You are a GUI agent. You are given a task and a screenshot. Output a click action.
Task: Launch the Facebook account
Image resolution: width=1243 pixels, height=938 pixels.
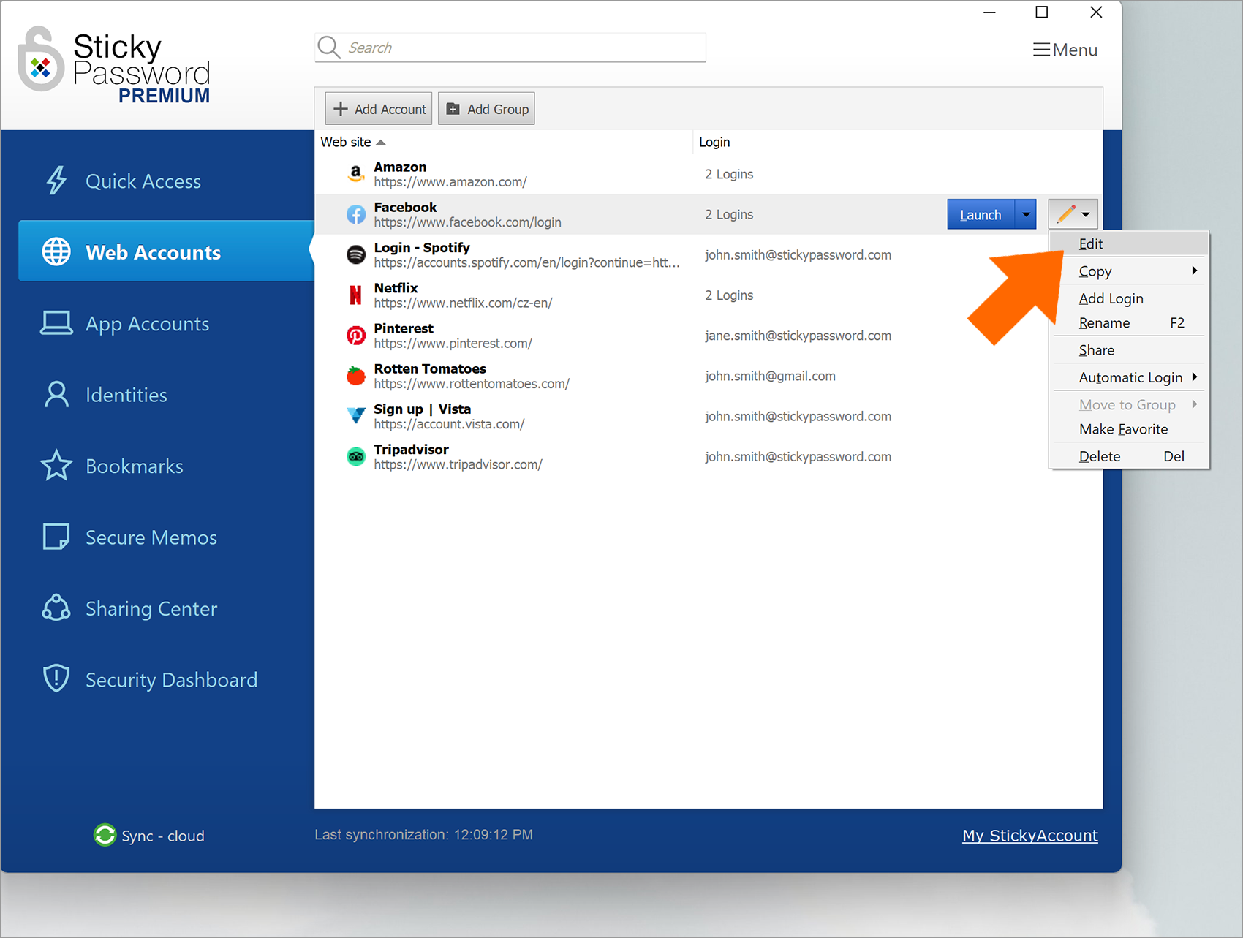[x=981, y=214]
